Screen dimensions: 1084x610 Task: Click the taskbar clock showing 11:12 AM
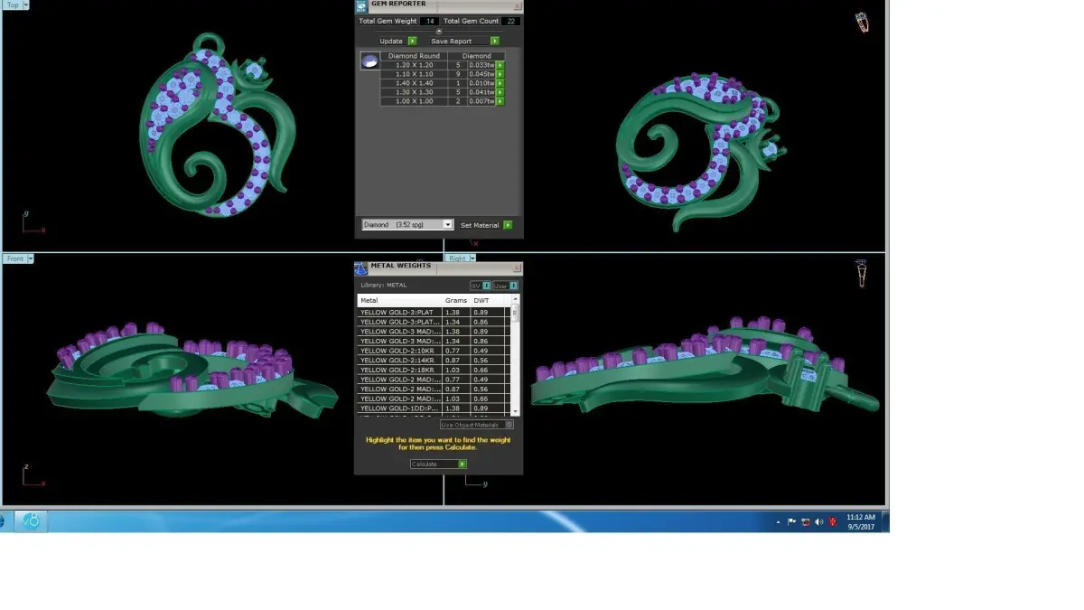(861, 521)
